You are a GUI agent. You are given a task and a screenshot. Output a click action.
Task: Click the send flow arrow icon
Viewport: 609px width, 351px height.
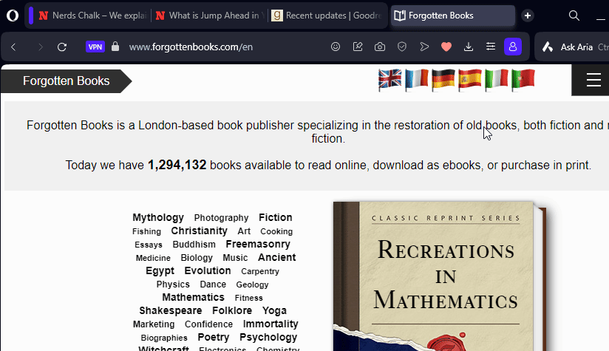(x=424, y=47)
